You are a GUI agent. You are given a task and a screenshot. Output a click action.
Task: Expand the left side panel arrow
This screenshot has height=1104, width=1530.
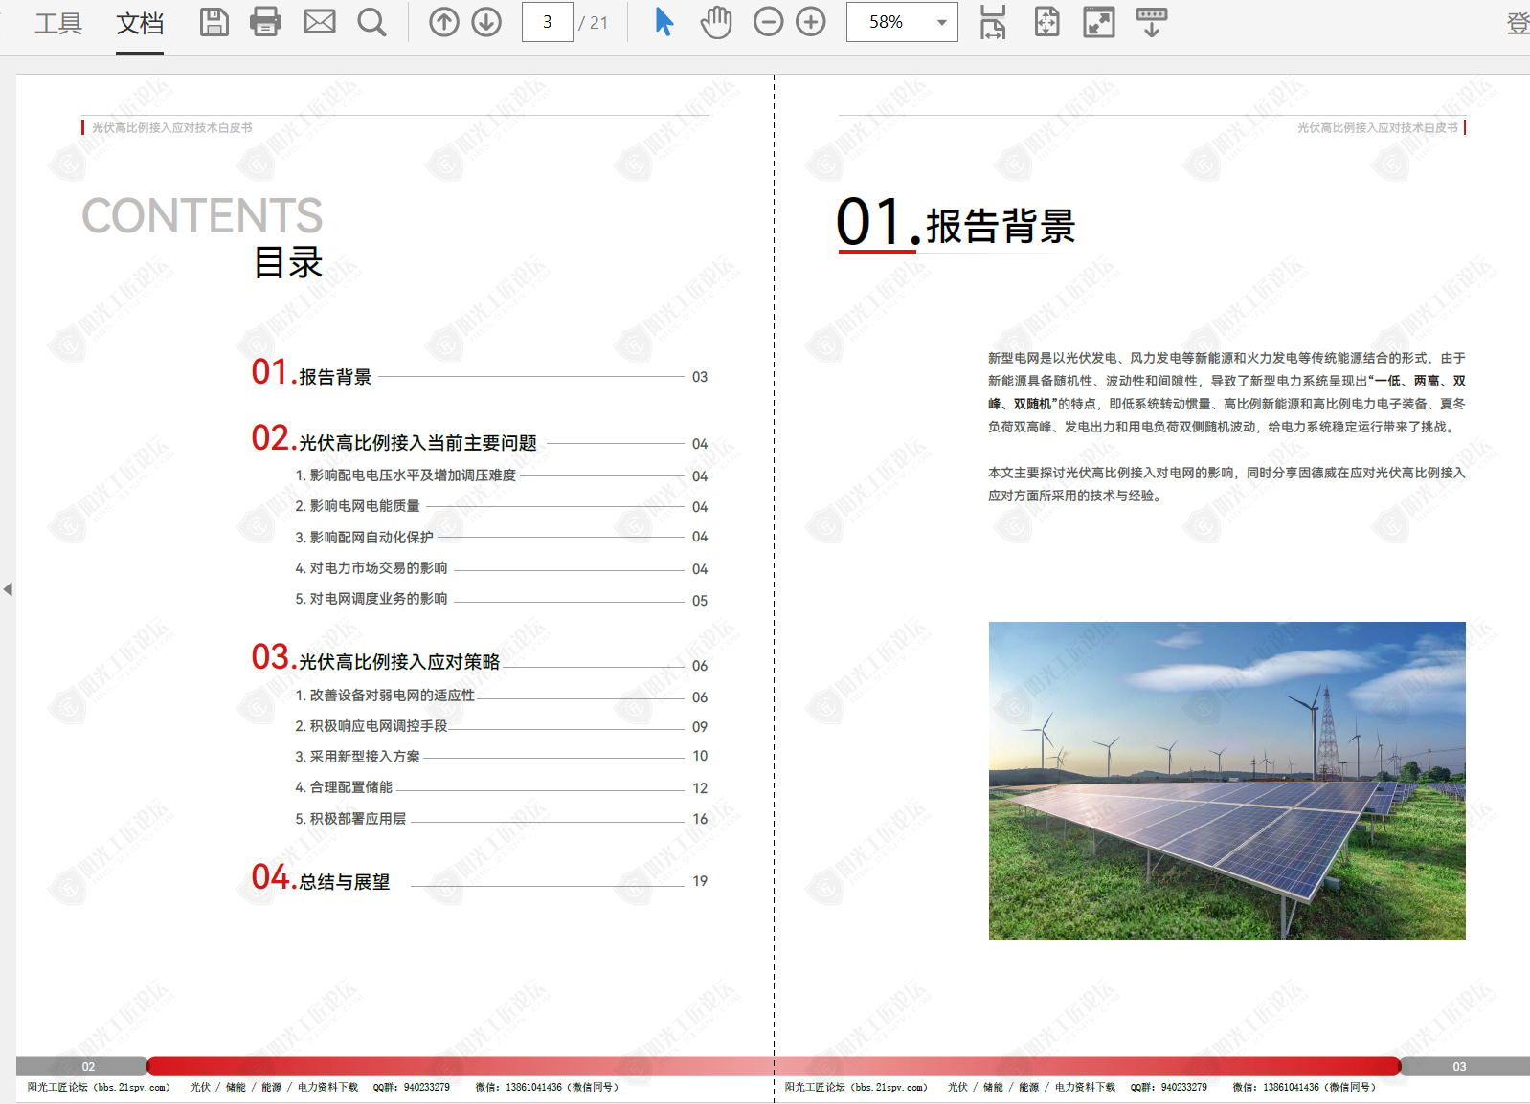tap(8, 589)
